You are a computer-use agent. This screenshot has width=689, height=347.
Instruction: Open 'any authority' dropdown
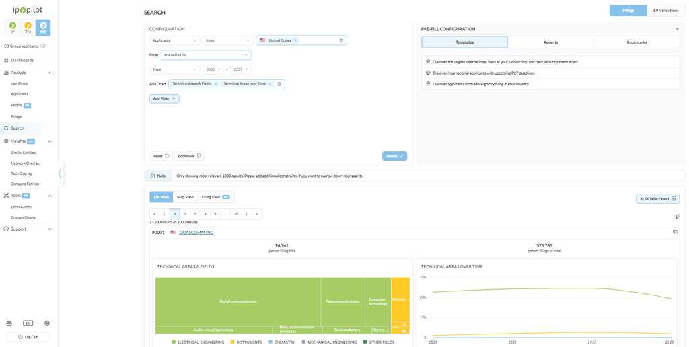[206, 55]
